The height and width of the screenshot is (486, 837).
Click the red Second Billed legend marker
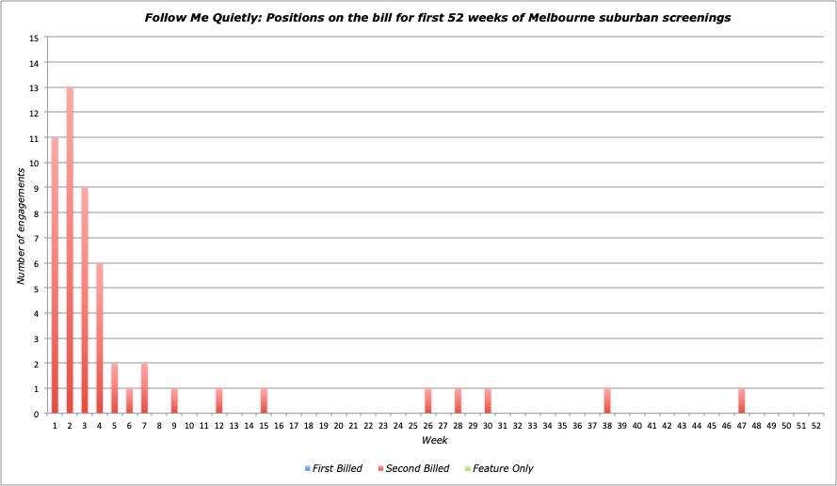[x=380, y=468]
